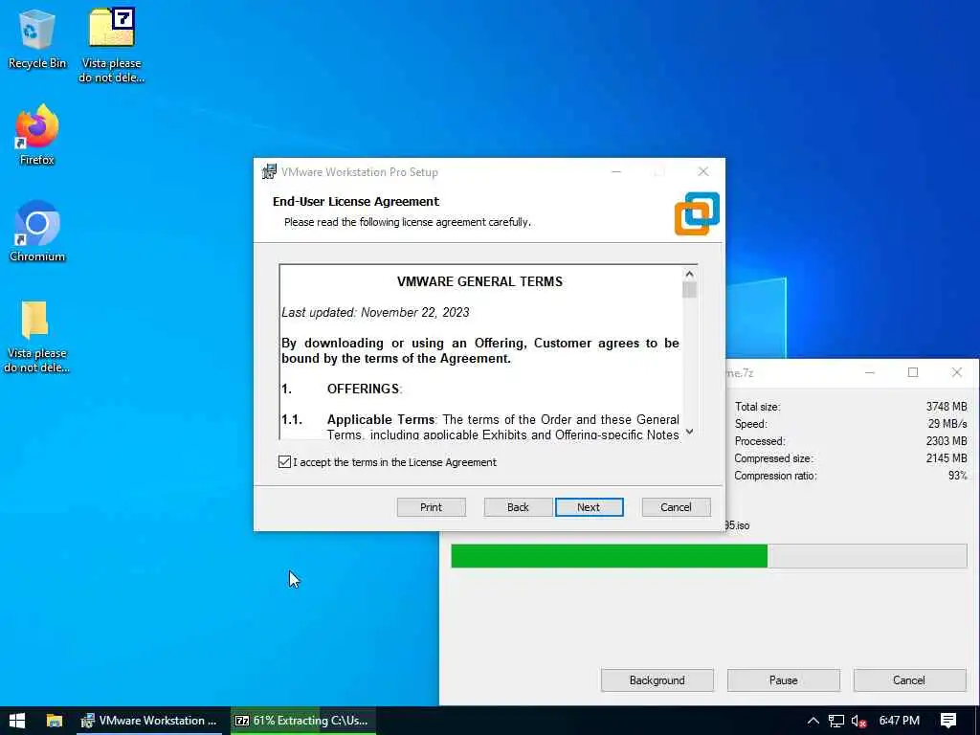This screenshot has width=980, height=735.
Task: Select the yellow folder icon on desktop
Action: point(36,336)
